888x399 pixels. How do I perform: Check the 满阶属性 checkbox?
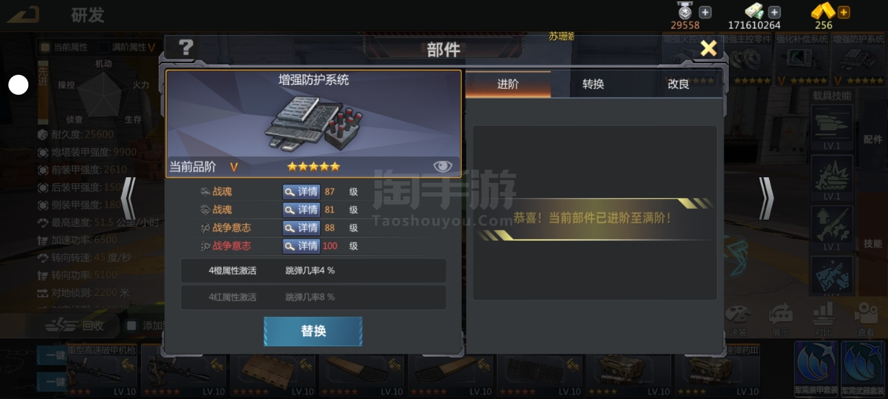tap(103, 47)
